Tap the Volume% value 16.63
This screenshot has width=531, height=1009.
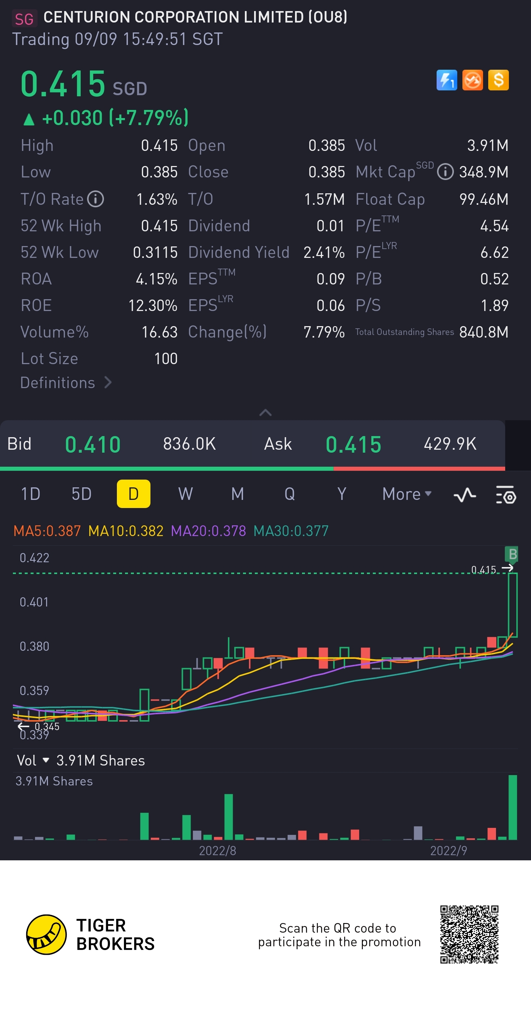(160, 332)
